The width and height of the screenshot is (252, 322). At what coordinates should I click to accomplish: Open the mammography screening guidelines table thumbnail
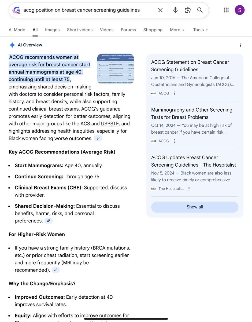pos(116,69)
